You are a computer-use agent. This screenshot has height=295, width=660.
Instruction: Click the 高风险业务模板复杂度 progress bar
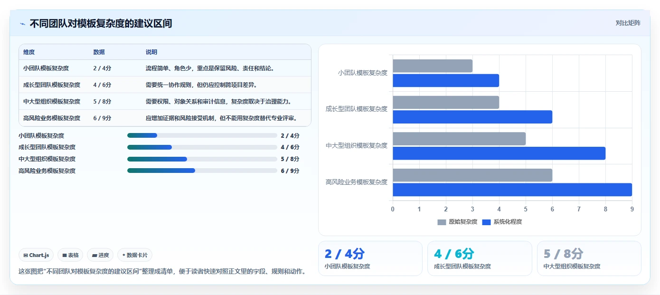(x=202, y=171)
